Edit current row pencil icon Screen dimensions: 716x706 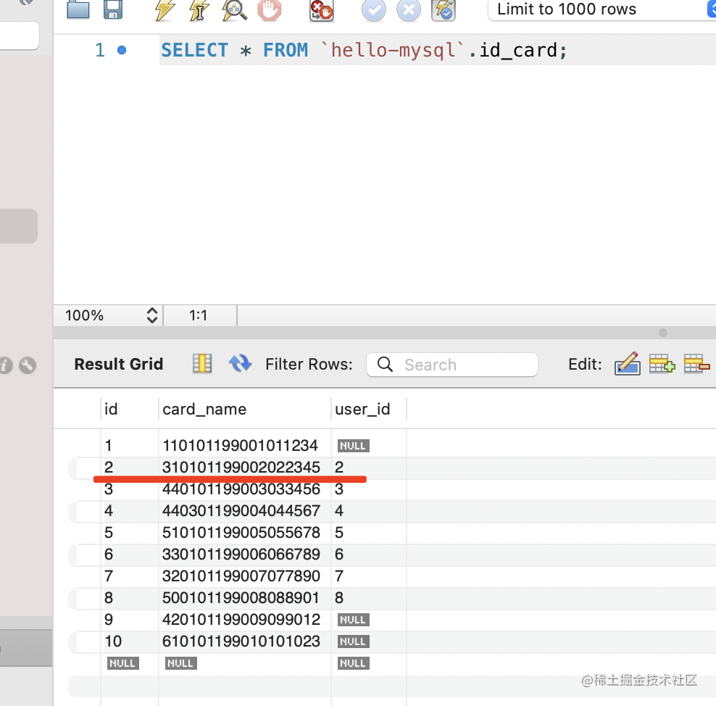(628, 363)
